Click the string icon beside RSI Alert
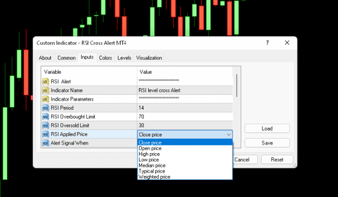The width and height of the screenshot is (338, 197). [x=45, y=82]
